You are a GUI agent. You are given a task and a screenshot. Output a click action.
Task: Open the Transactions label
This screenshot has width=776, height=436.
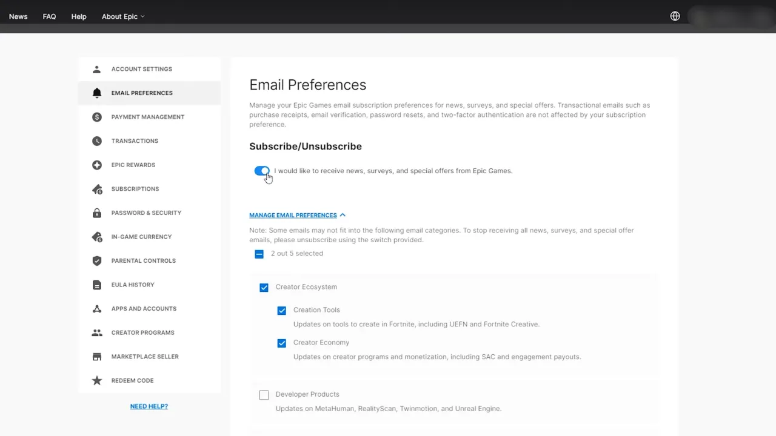pos(135,141)
